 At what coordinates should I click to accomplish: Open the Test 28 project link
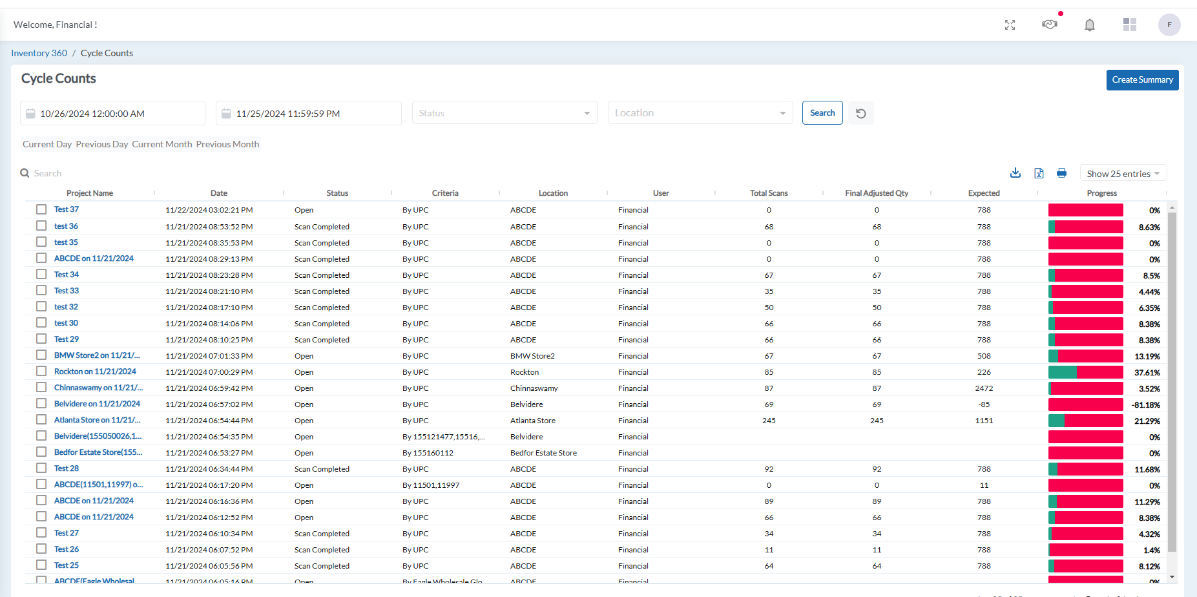(x=67, y=468)
